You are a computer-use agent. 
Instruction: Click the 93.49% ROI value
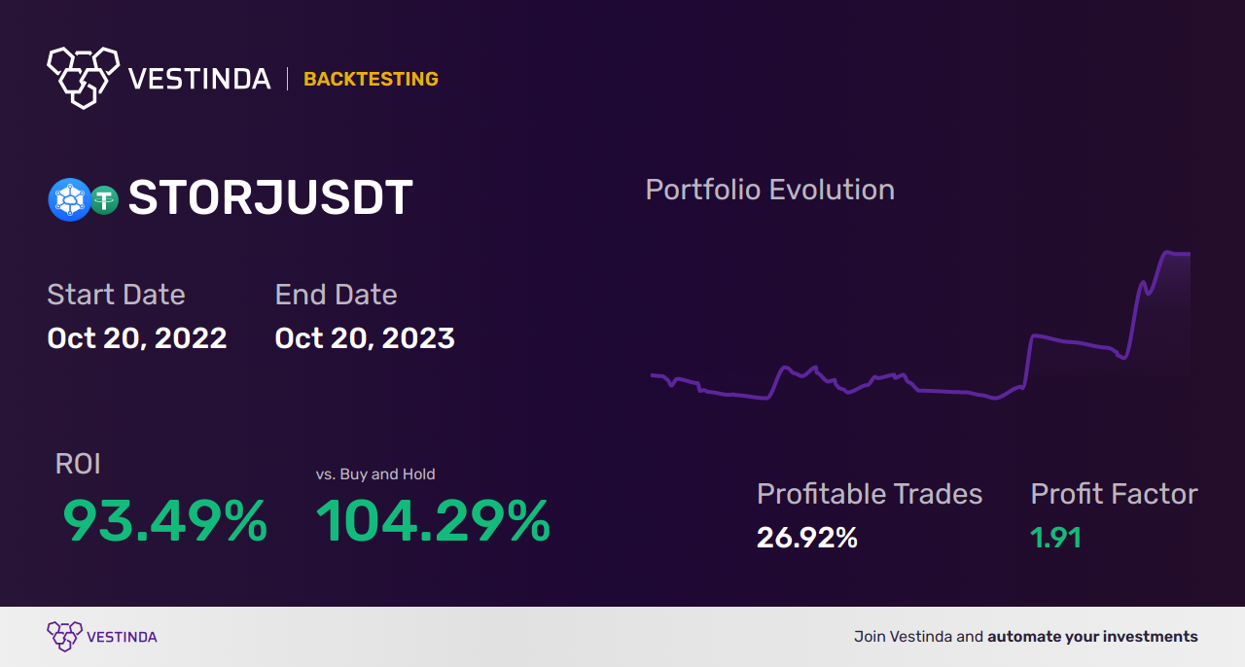pos(164,521)
